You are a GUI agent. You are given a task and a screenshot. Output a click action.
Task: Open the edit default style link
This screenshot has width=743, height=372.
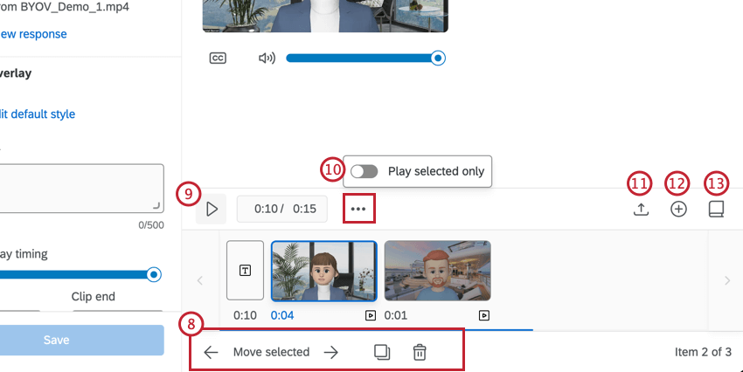pos(38,114)
